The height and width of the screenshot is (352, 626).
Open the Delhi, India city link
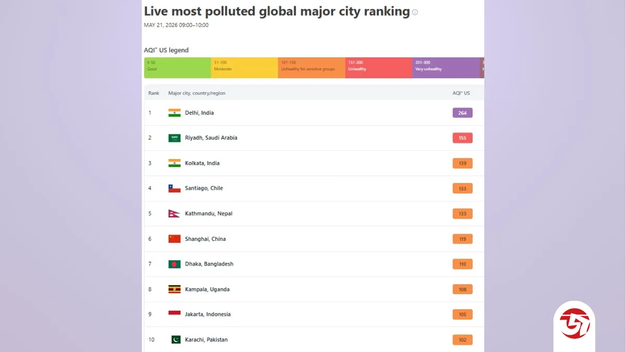(199, 113)
